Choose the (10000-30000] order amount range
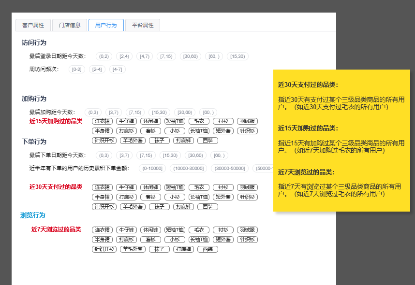 click(189, 169)
